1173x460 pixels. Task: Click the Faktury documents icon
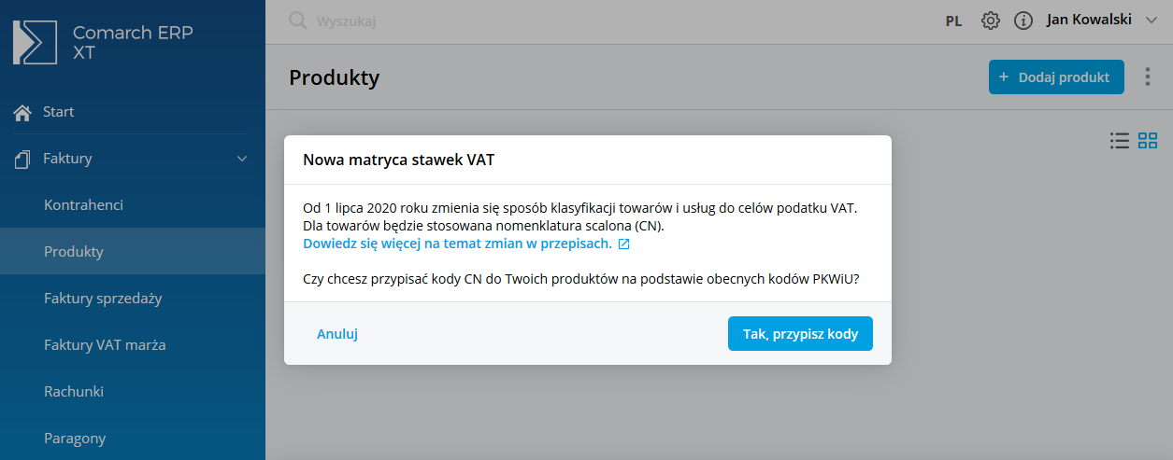pos(22,159)
